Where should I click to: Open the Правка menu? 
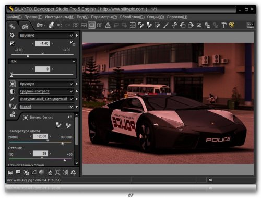click(33, 17)
